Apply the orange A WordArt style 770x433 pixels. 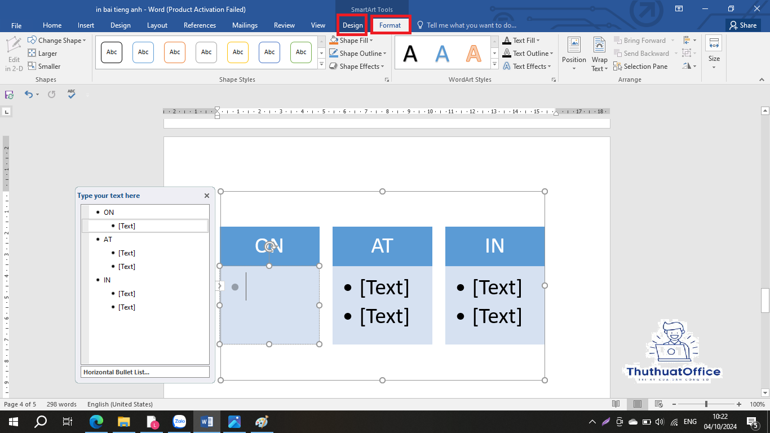click(474, 54)
